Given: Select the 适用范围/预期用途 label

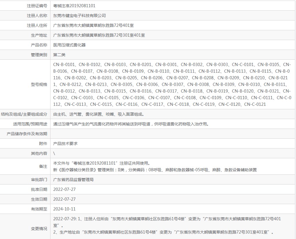Looking at the screenshot, I should [30, 124].
